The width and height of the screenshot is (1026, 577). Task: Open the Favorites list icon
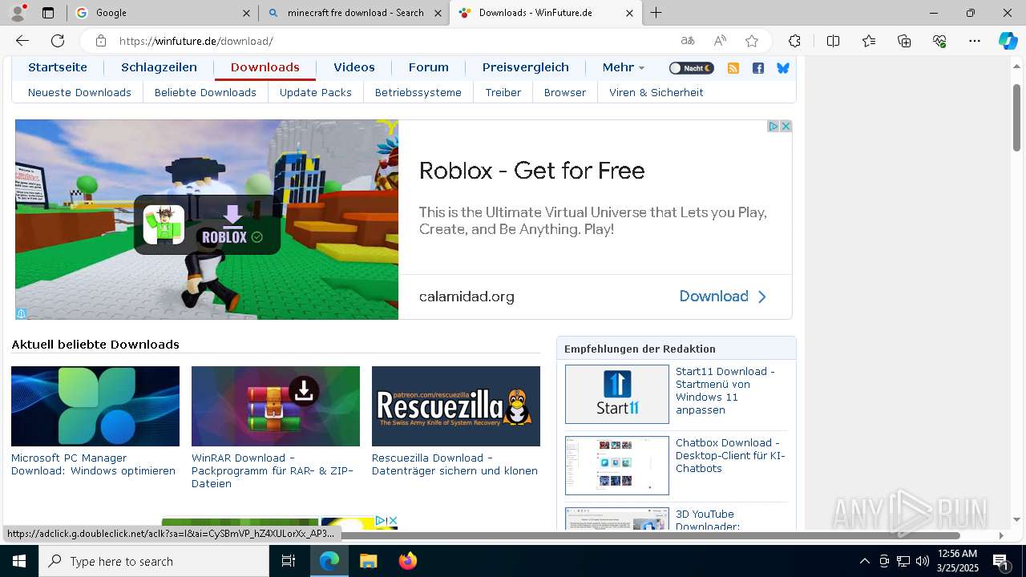pos(869,41)
